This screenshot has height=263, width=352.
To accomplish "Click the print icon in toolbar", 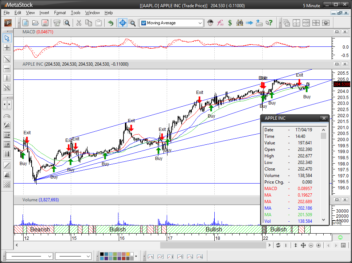I will coord(57,23).
